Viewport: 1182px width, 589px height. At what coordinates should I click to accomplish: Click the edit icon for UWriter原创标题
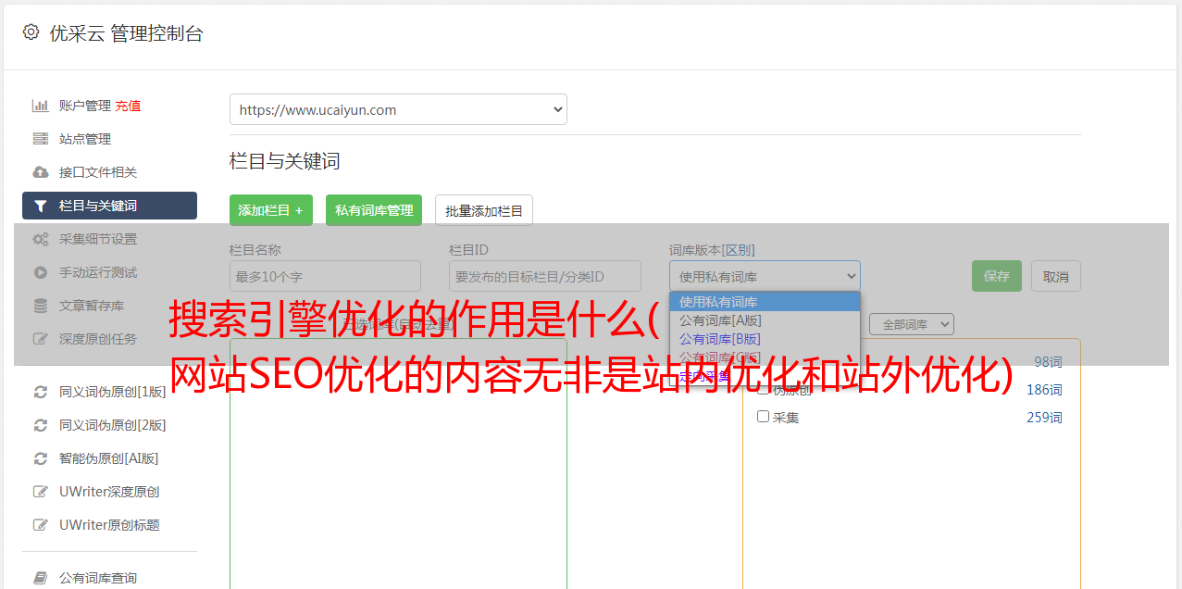point(41,525)
